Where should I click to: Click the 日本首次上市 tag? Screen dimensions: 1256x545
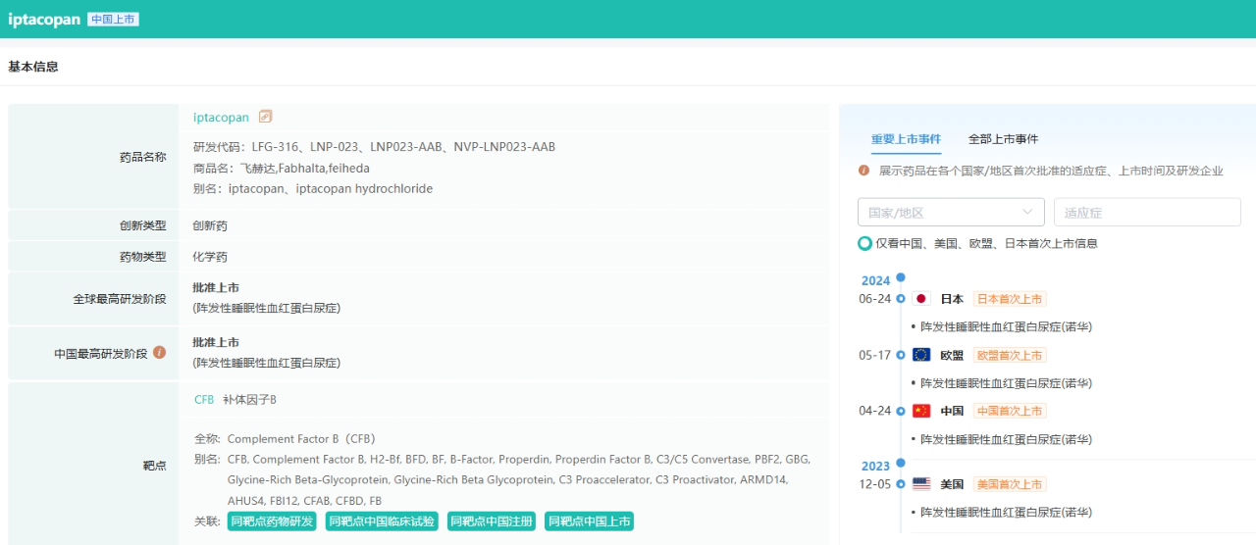pos(1010,299)
